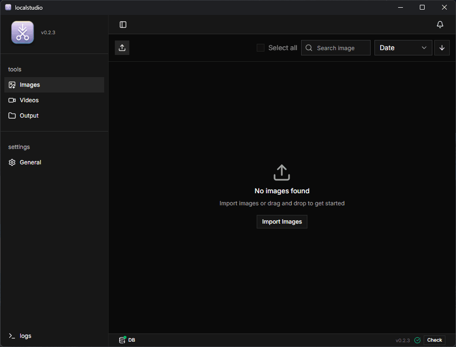Image resolution: width=456 pixels, height=347 pixels.
Task: Open the notifications bell
Action: click(x=440, y=25)
